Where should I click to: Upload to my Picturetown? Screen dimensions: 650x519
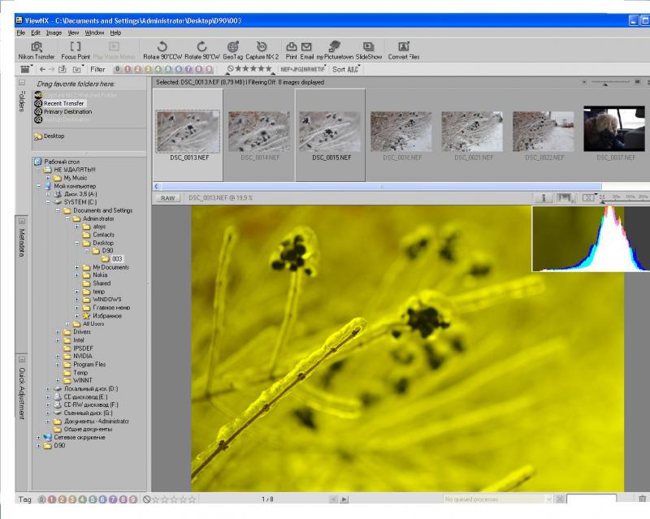pos(335,50)
